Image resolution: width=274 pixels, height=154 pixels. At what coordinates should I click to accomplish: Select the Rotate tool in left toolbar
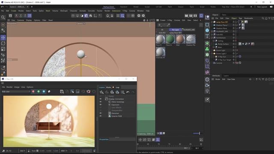(x=3, y=43)
